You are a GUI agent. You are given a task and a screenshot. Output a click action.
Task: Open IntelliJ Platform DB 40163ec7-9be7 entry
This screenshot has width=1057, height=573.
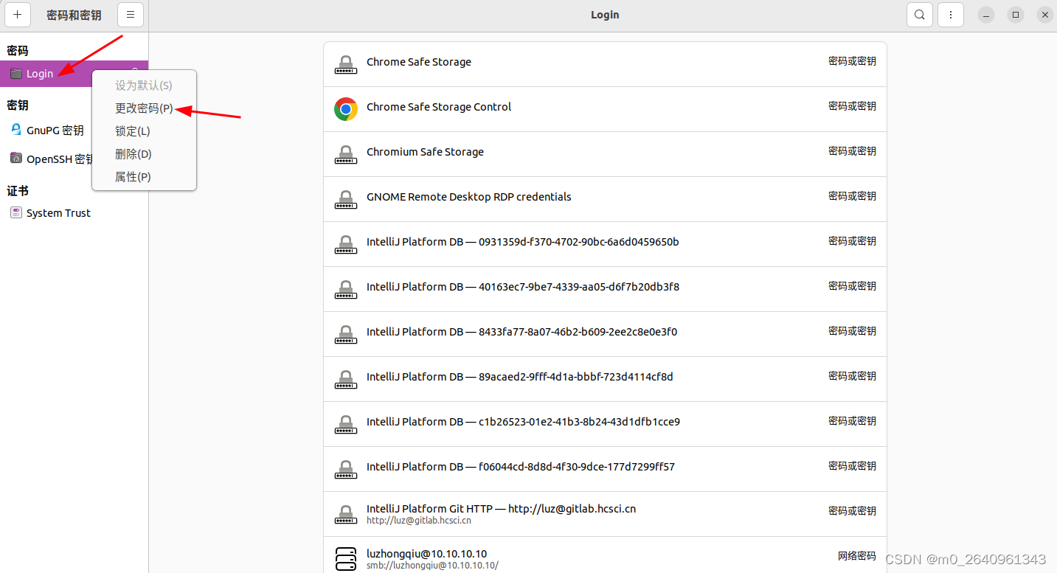click(605, 289)
